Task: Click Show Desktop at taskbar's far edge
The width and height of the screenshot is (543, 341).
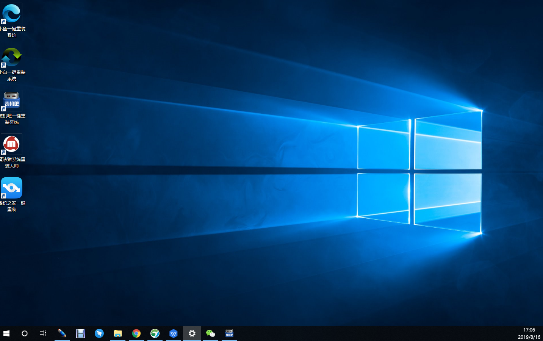Action: [542, 333]
